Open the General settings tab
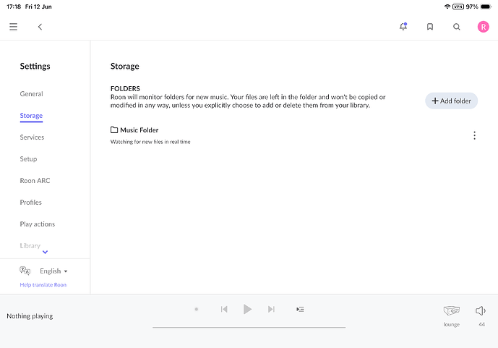The image size is (498, 348). click(32, 94)
